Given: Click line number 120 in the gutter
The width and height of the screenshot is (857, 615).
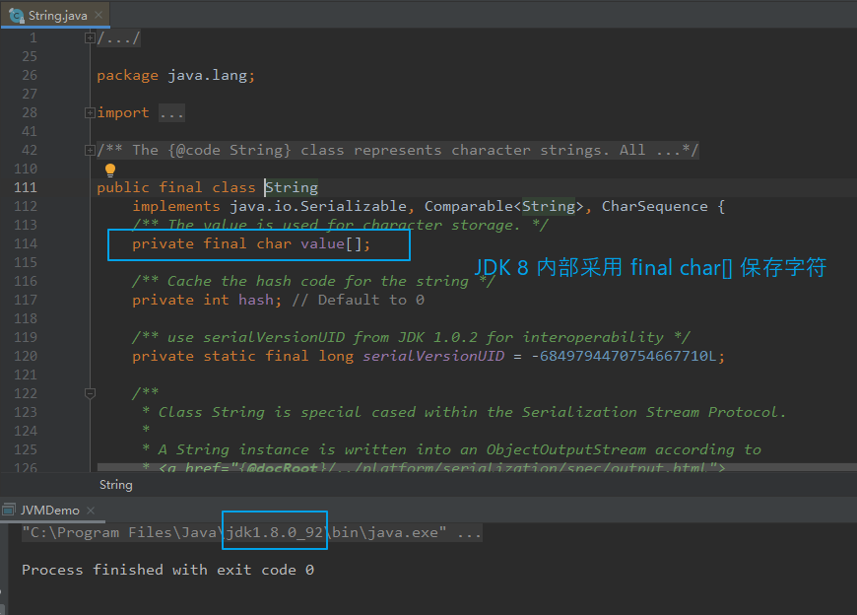Looking at the screenshot, I should 26,356.
